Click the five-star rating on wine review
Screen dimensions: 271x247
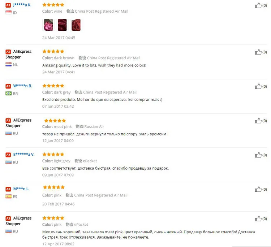[x=53, y=5]
